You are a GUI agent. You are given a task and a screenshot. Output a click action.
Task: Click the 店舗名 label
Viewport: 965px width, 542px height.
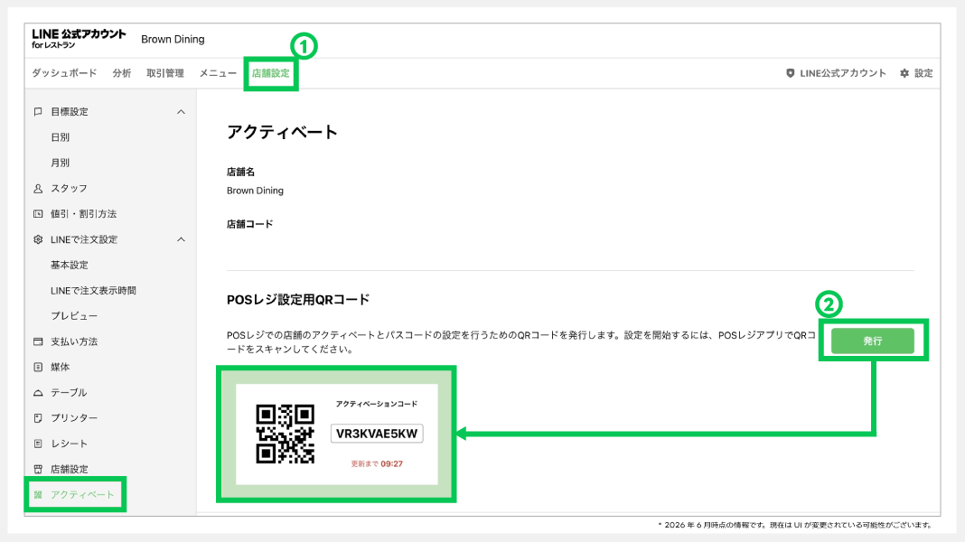point(240,172)
